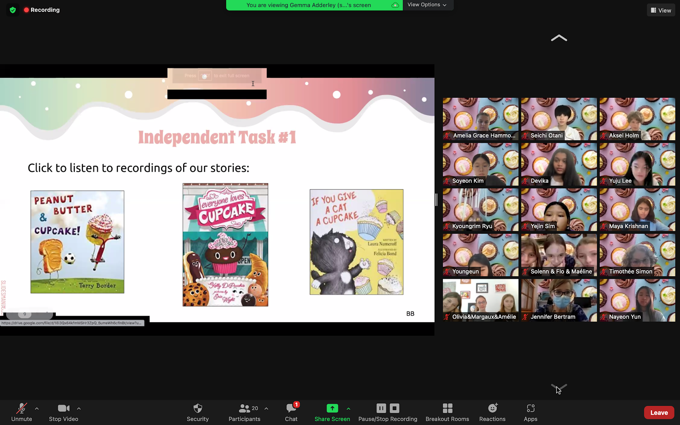Open If You Give a Cat a Cupcake recording
Viewport: 680px width, 425px height.
click(357, 242)
